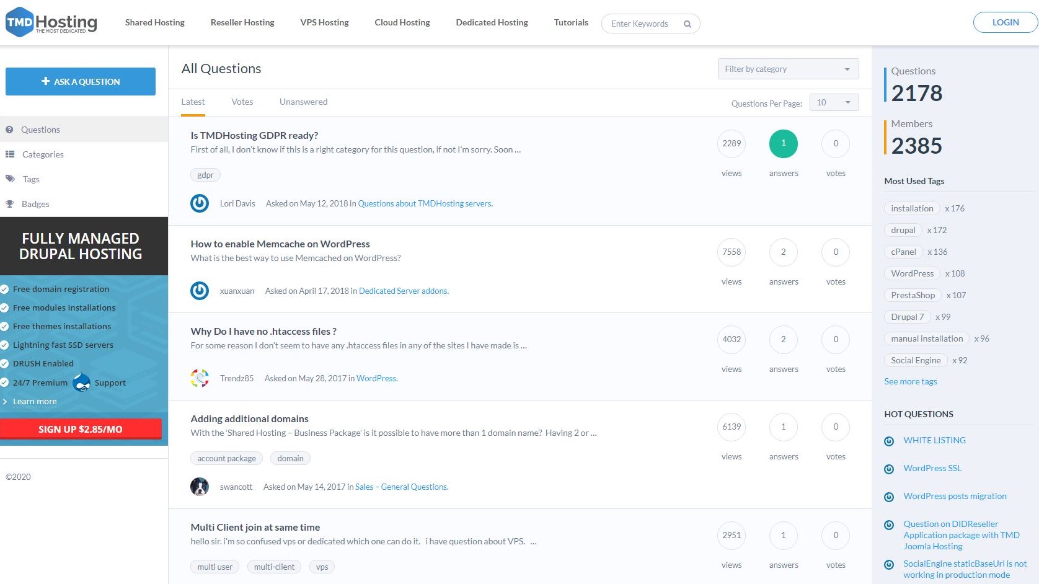Open the Filter by category dropdown

click(788, 69)
